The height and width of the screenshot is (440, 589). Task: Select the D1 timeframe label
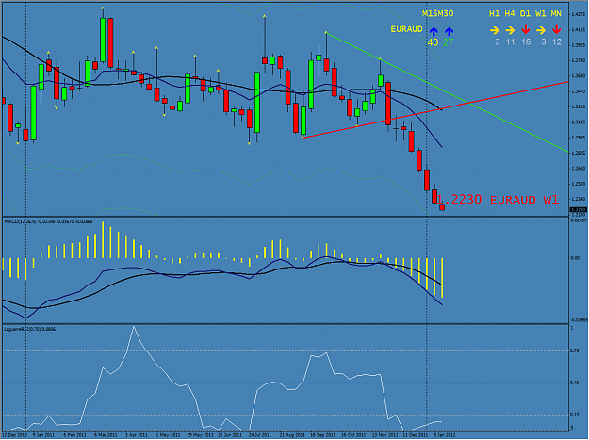pos(525,14)
